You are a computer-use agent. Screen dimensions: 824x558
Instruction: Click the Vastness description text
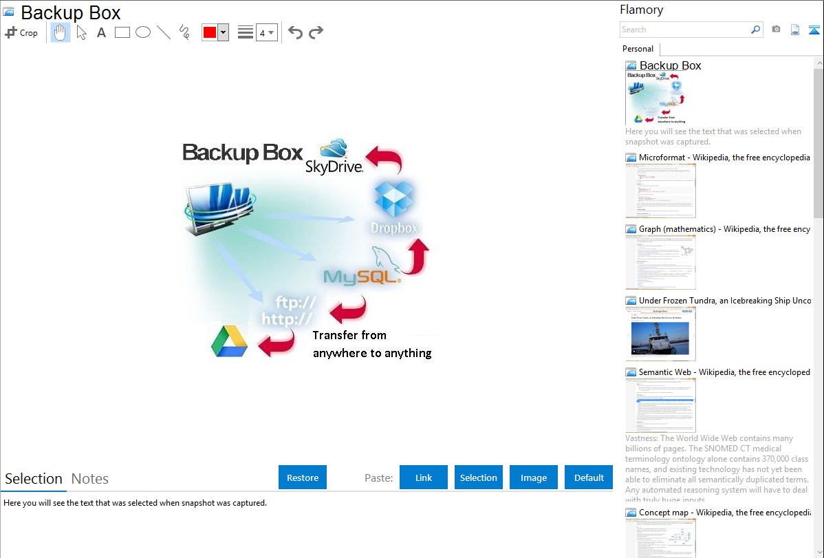tap(717, 468)
